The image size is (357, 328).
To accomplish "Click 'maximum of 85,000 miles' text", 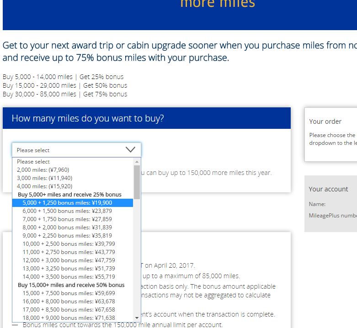I will (x=202, y=276).
